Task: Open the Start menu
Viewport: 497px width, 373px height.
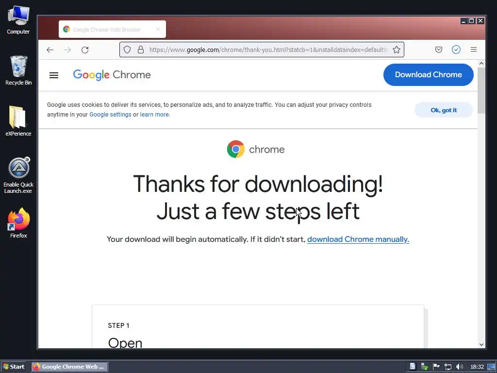Action: (x=14, y=367)
